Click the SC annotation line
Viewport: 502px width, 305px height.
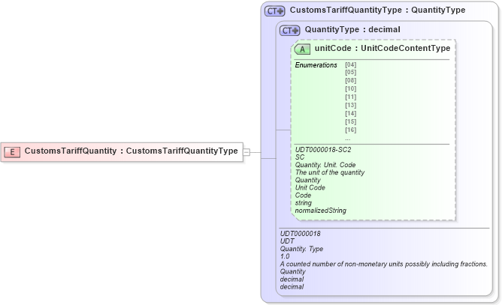point(300,157)
